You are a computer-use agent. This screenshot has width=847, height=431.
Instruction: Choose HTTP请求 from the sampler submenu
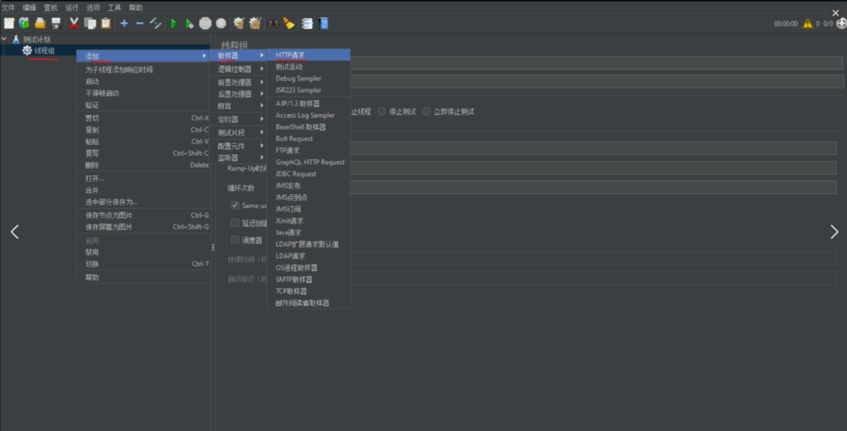click(290, 55)
